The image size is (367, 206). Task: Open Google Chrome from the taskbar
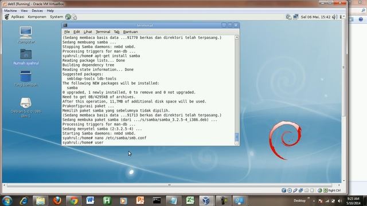coord(74,201)
